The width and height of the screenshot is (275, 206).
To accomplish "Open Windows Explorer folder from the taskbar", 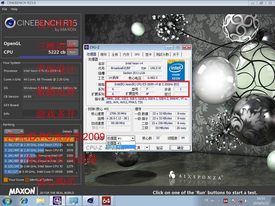I will pos(41,201).
